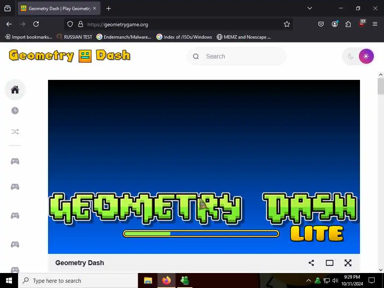
Task: Open the clock showing 9:29 PM
Action: [352, 280]
